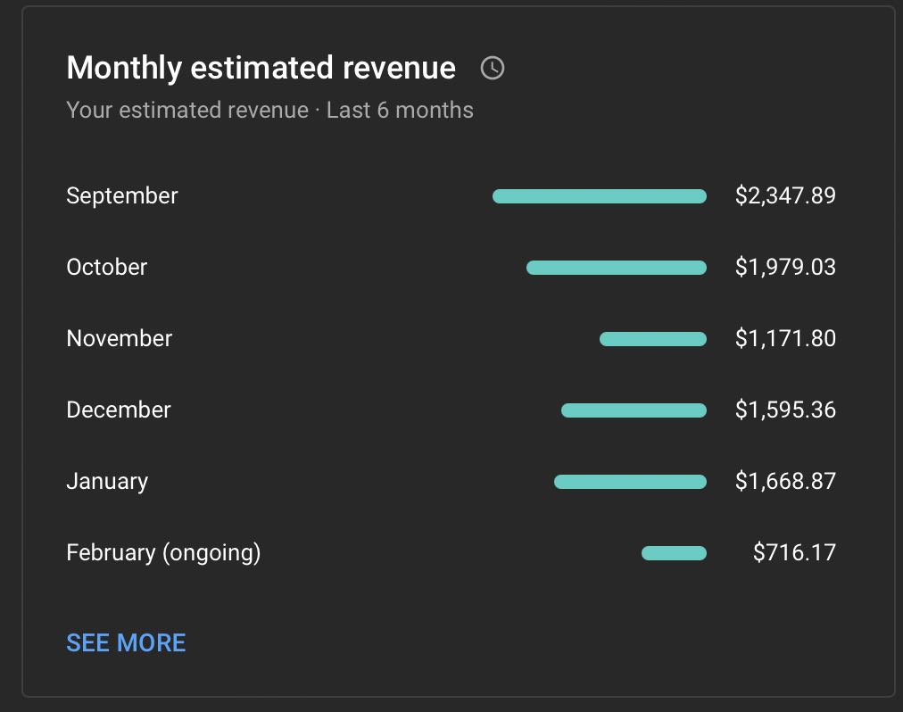
Task: Click the February ongoing revenue bar
Action: [674, 553]
